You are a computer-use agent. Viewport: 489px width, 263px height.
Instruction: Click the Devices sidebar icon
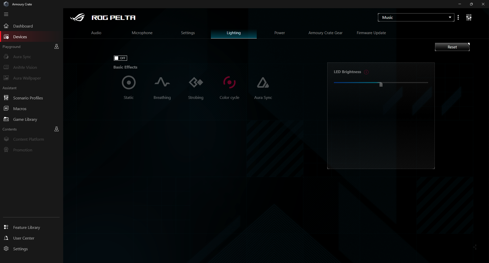(x=6, y=37)
